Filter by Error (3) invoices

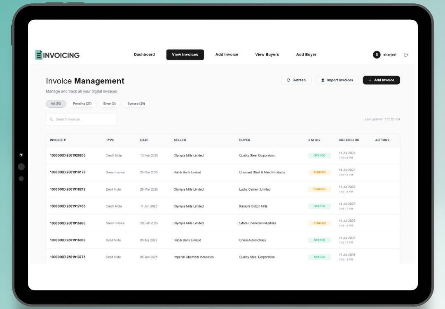point(110,104)
